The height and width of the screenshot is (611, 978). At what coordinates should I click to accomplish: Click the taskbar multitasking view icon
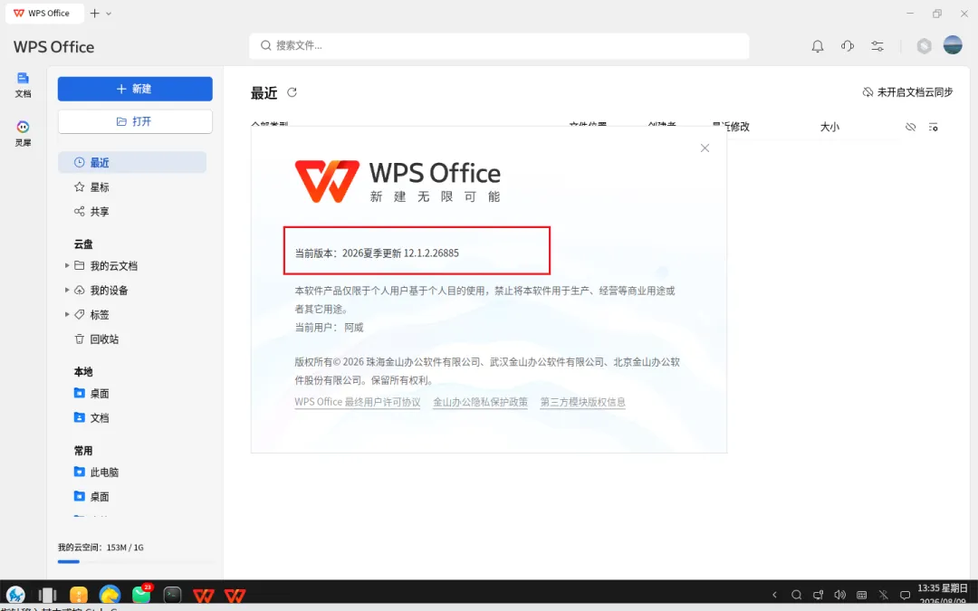(47, 595)
